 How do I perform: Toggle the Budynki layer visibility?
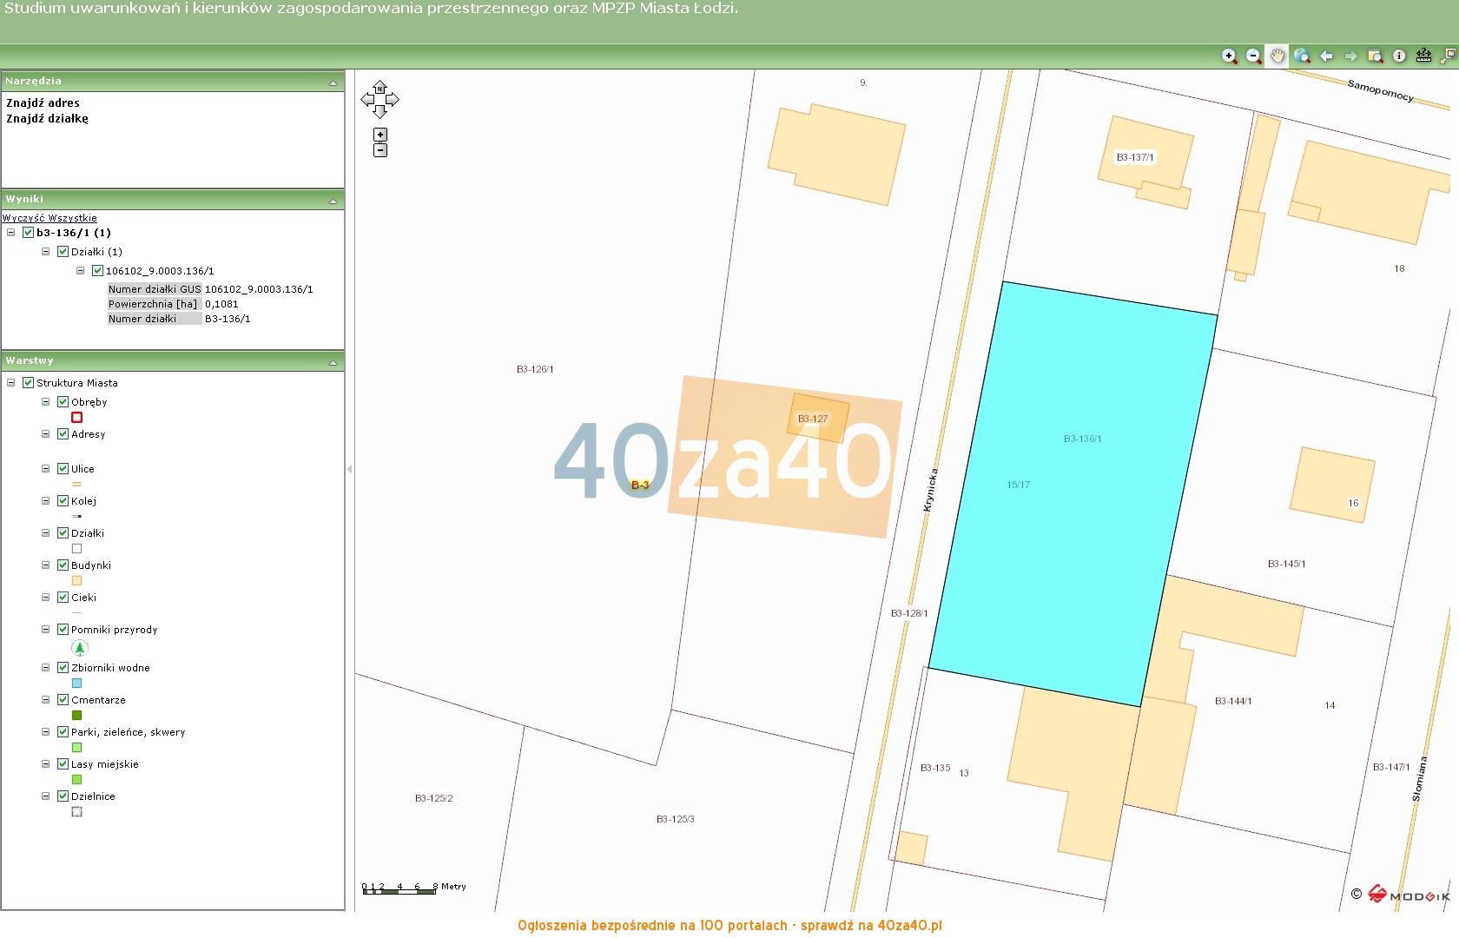tap(63, 565)
